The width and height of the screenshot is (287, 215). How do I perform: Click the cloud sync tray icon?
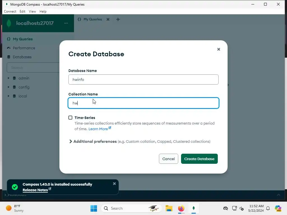(226, 208)
